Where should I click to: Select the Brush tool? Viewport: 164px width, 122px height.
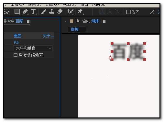click(44, 11)
